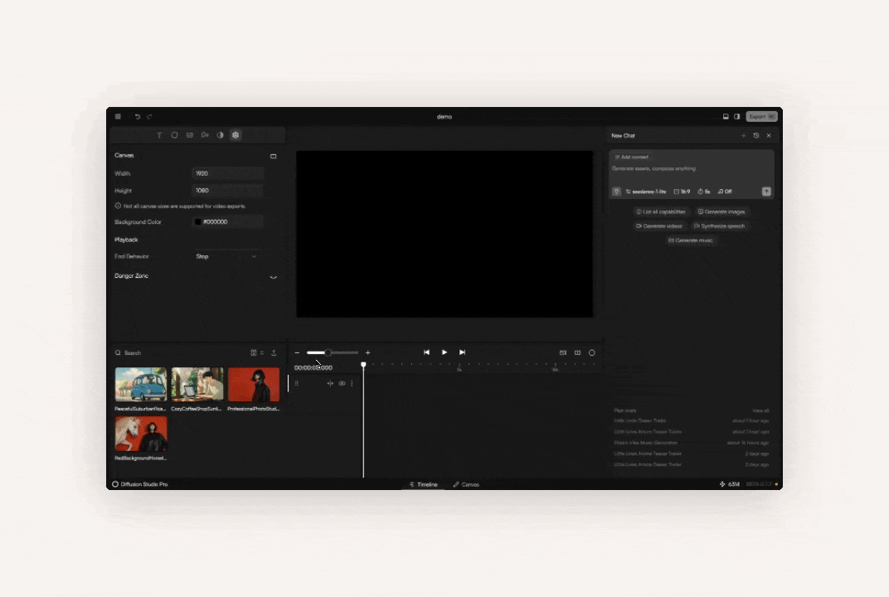
Task: Open the chat history icon
Action: click(755, 135)
